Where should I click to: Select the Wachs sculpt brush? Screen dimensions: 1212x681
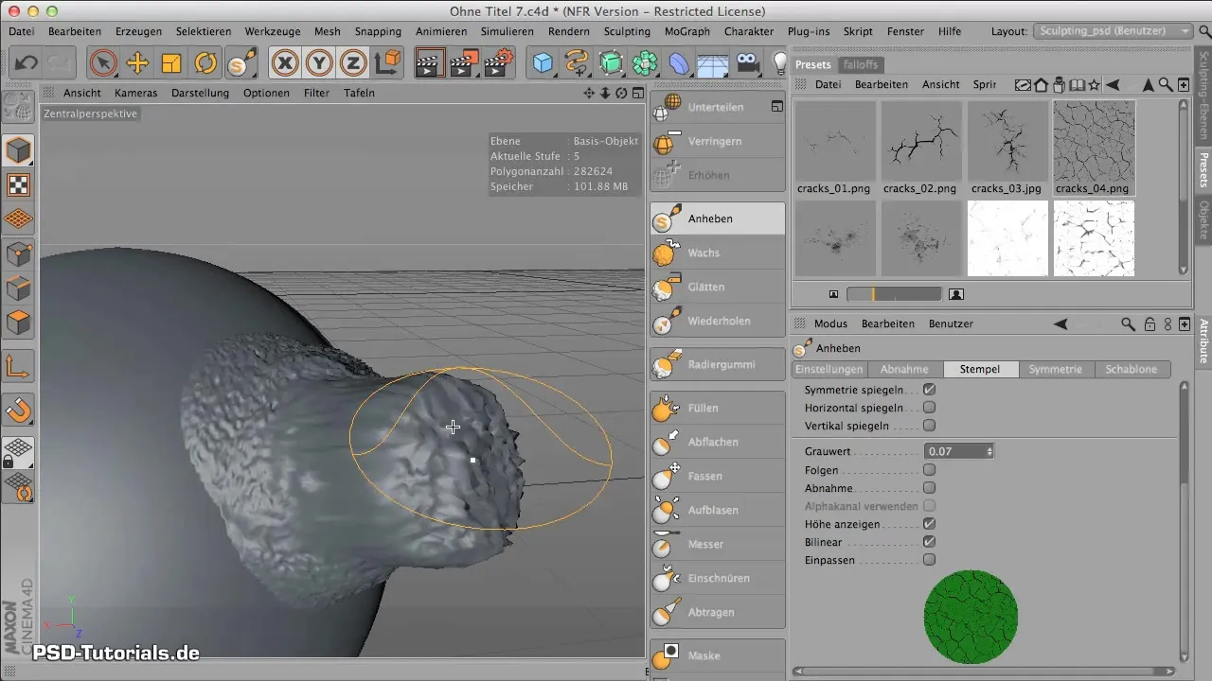718,253
